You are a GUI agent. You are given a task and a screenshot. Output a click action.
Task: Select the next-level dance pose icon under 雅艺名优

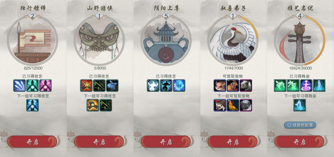(300, 105)
